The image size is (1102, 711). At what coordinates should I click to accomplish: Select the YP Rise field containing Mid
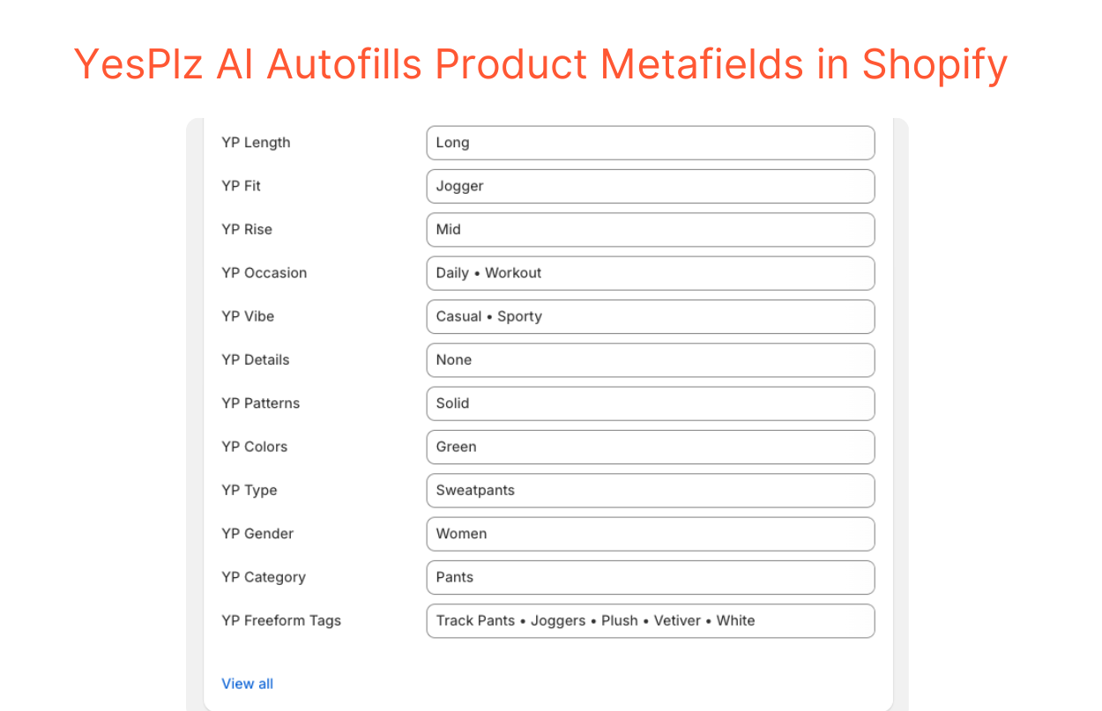click(x=650, y=229)
